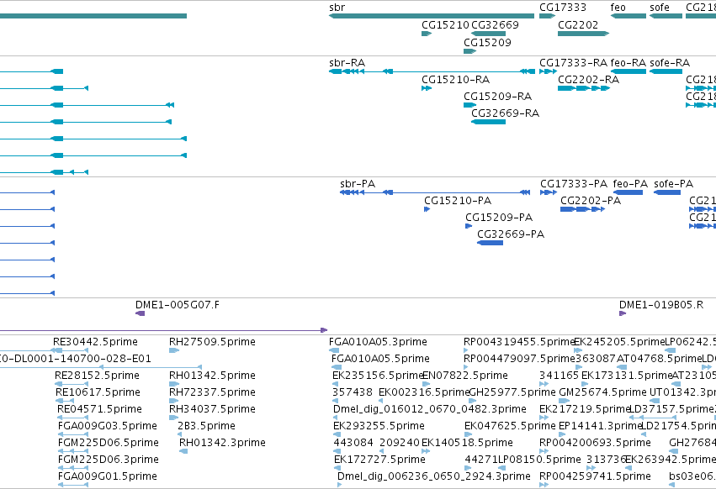Click the CG15209 gene glyph
Viewport: 716px width, 489px height.
pyautogui.click(x=469, y=50)
